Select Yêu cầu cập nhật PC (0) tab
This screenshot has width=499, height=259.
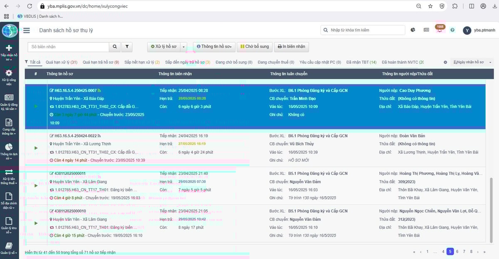(x=320, y=62)
